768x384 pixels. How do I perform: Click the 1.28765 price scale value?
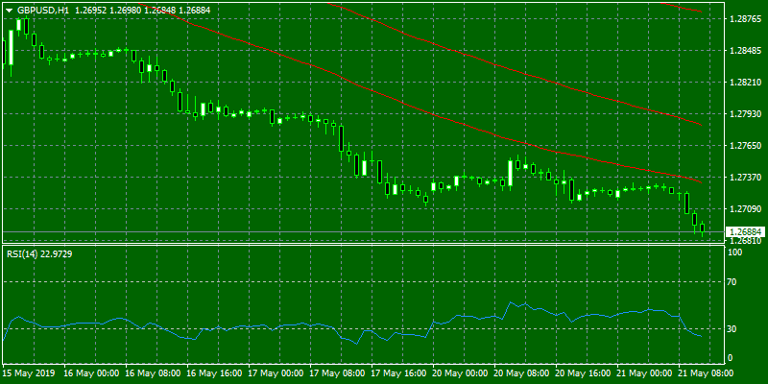pyautogui.click(x=745, y=19)
